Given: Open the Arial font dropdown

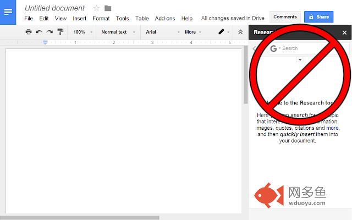Looking at the screenshot, I should pos(163,32).
